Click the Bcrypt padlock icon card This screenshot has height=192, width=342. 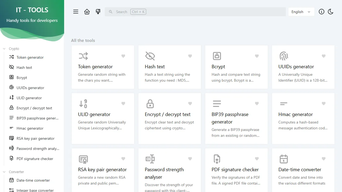[217, 56]
